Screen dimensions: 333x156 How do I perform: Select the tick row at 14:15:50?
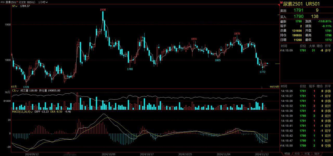coord(306,146)
